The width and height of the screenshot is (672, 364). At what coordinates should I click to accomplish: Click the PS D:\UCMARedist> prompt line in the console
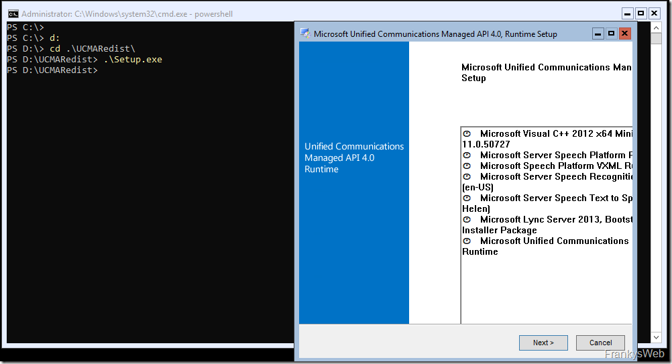click(x=52, y=70)
